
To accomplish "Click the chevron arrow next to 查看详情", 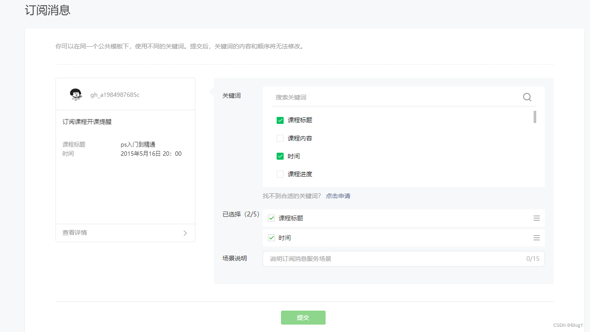I will [184, 233].
